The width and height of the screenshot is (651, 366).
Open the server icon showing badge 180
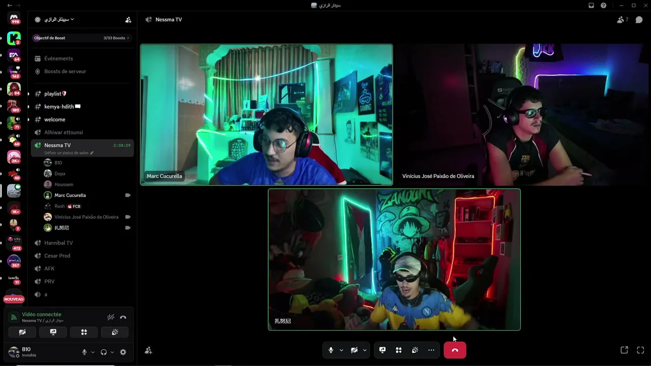tap(14, 106)
